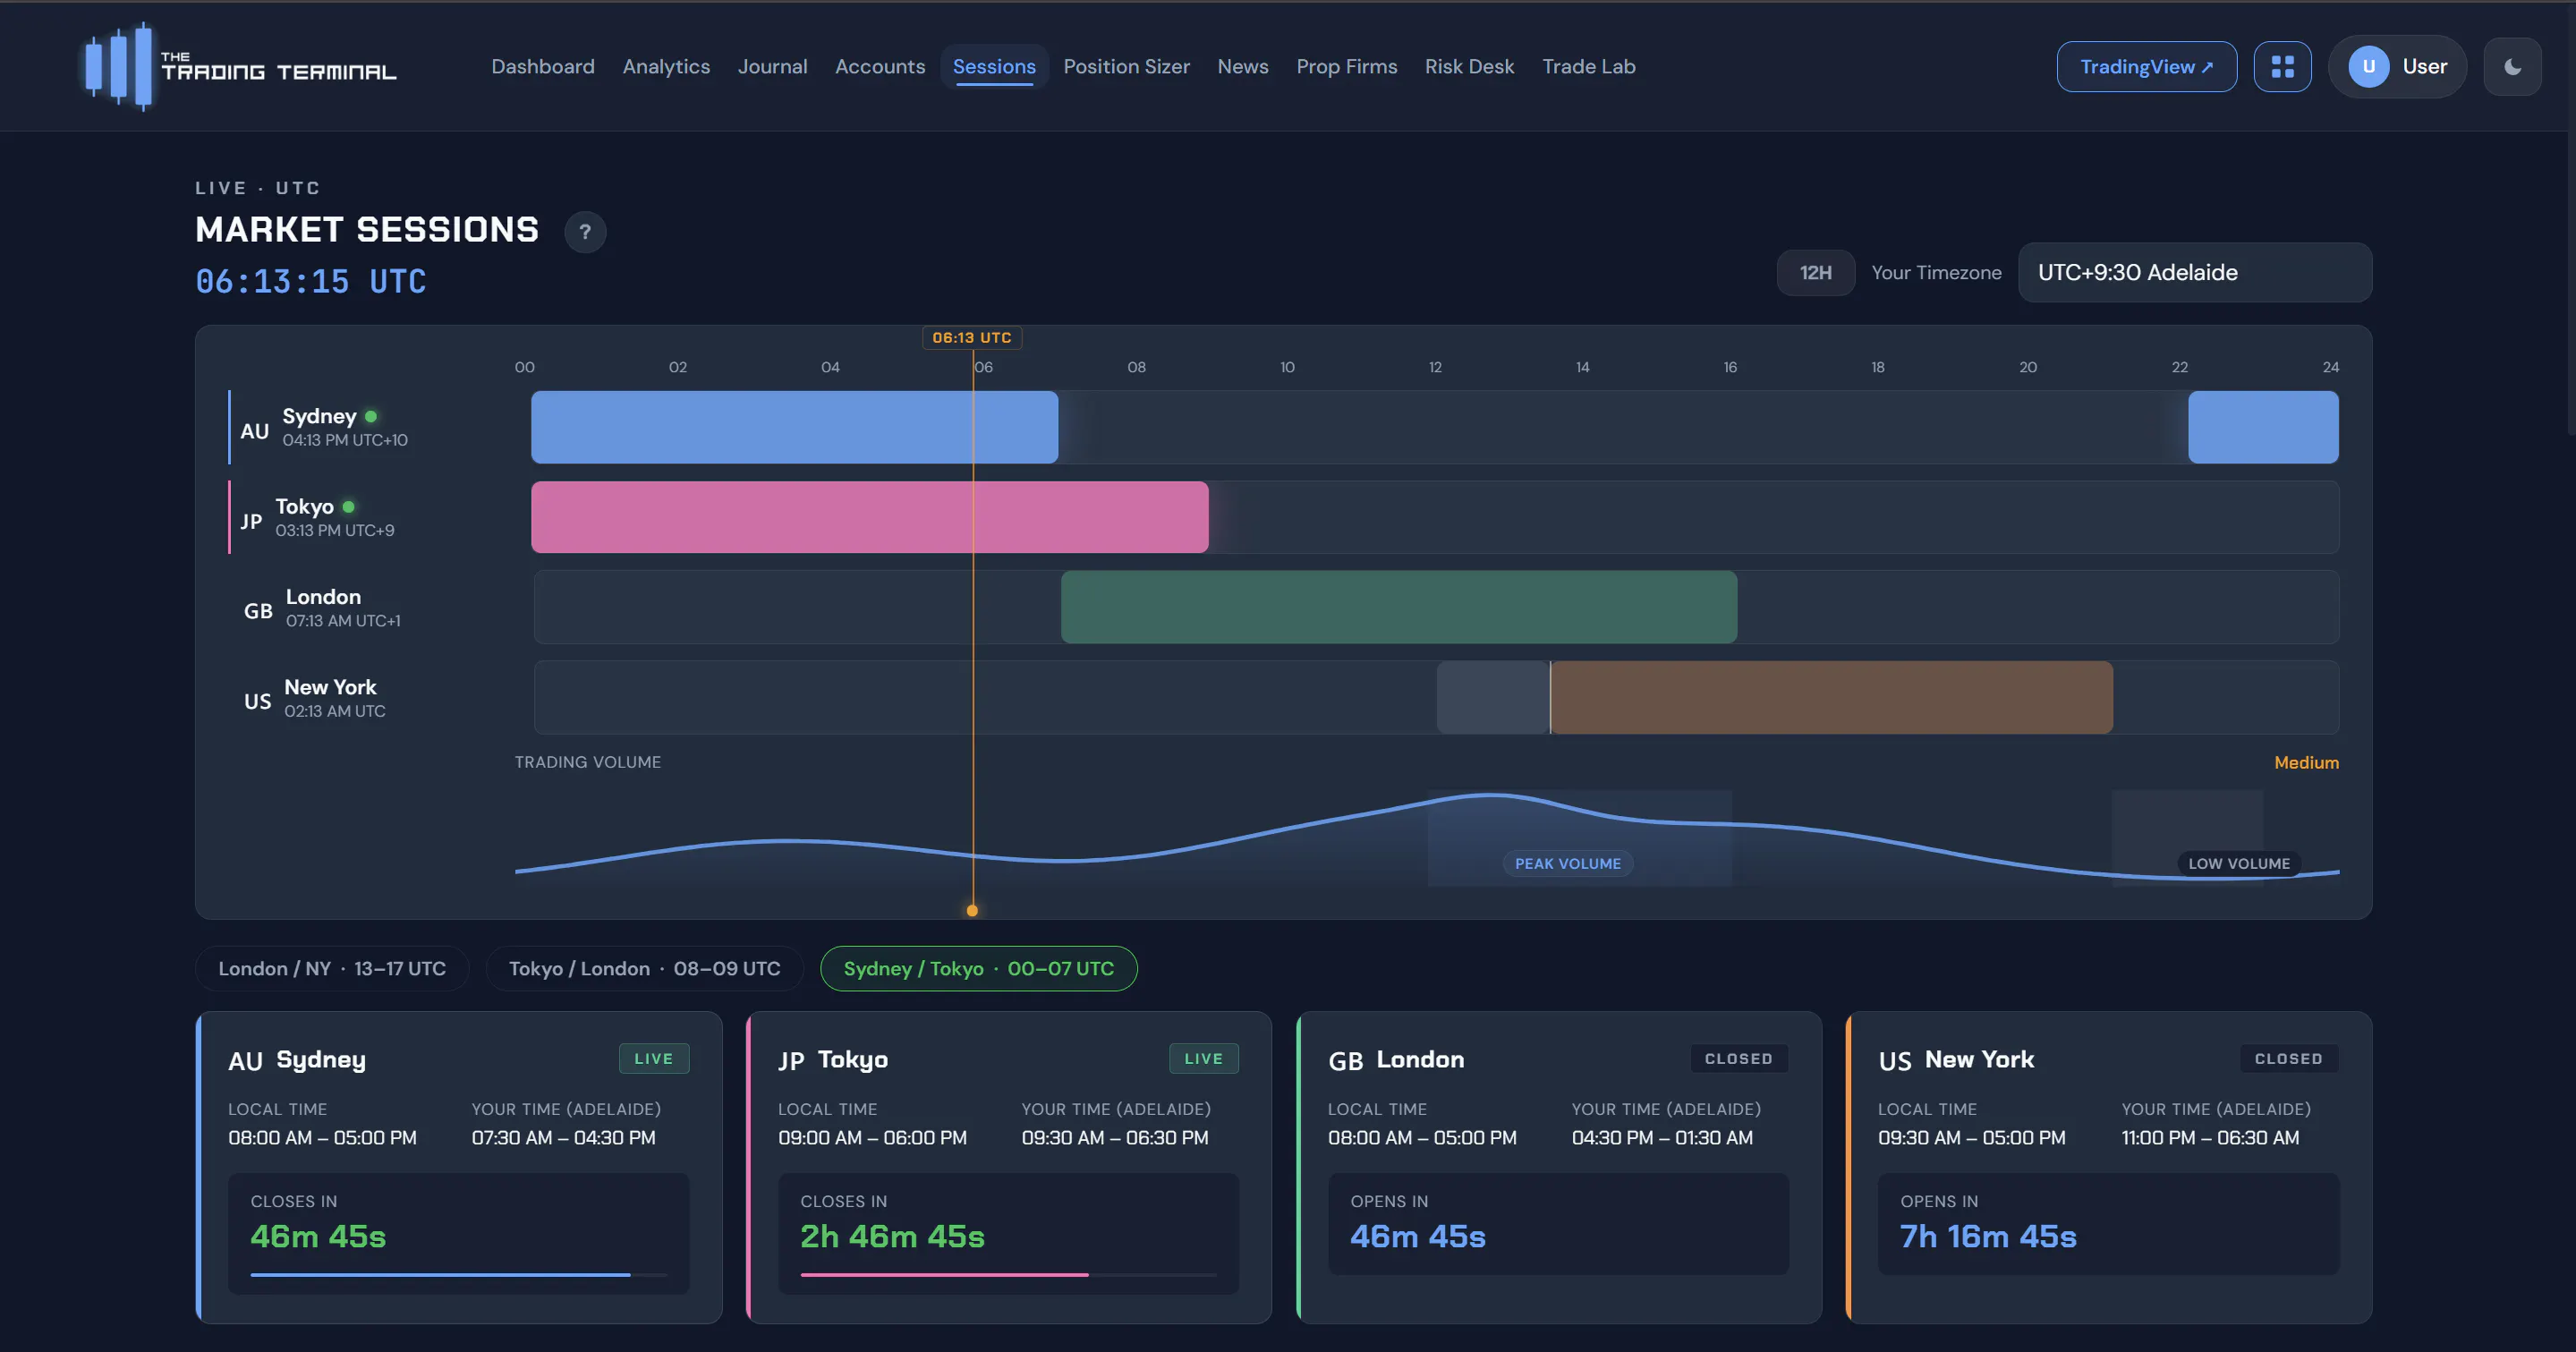
Task: Toggle dark mode moon icon
Action: 2512,66
